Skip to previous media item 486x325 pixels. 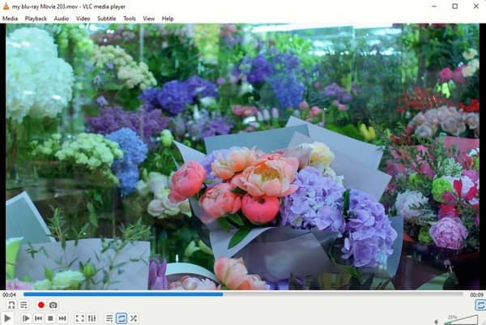38,319
